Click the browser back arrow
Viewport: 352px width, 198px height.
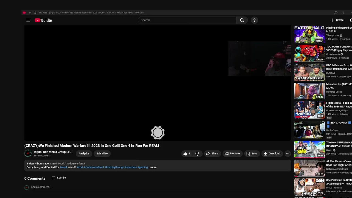pos(30,13)
